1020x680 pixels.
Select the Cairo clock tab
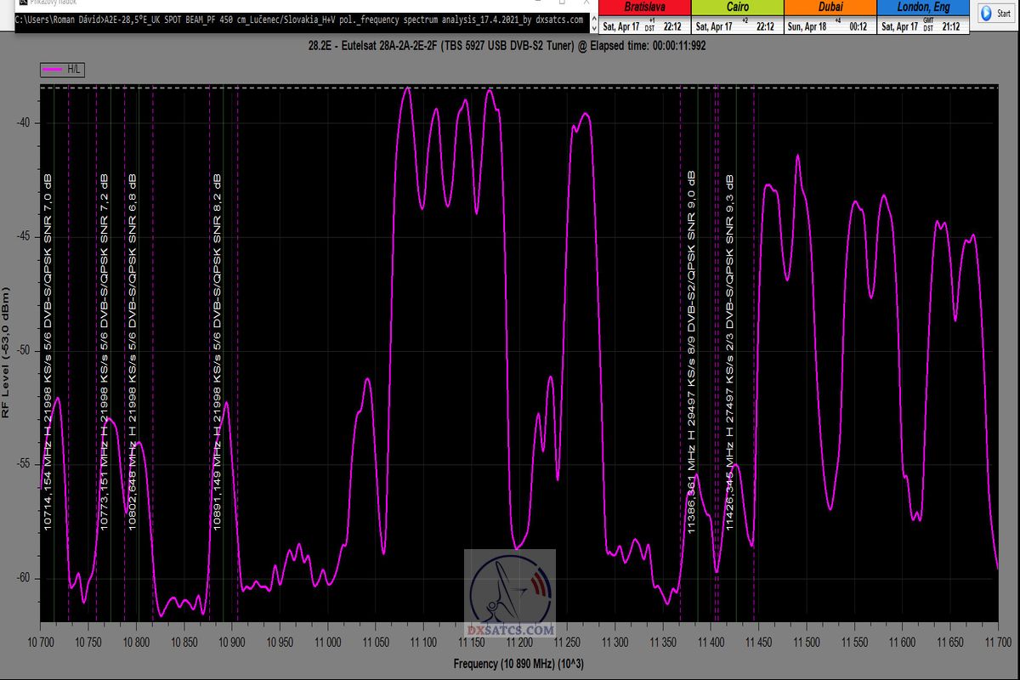737,7
